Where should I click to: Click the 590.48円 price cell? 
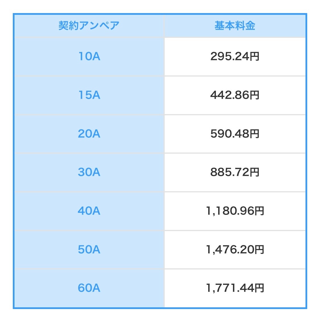pos(235,134)
